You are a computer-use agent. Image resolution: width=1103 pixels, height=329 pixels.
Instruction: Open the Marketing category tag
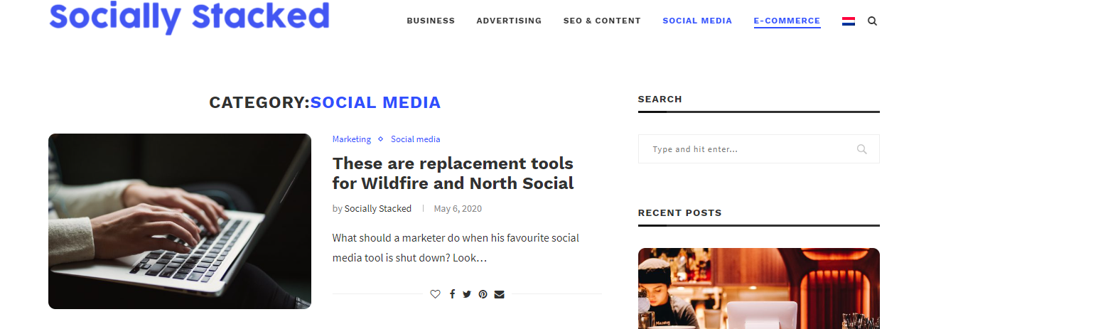[352, 139]
